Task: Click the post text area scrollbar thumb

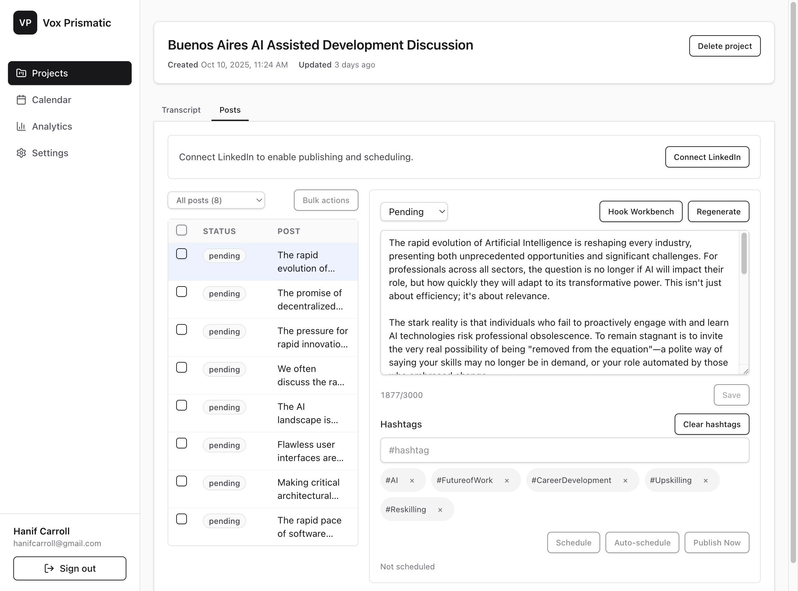Action: (744, 253)
